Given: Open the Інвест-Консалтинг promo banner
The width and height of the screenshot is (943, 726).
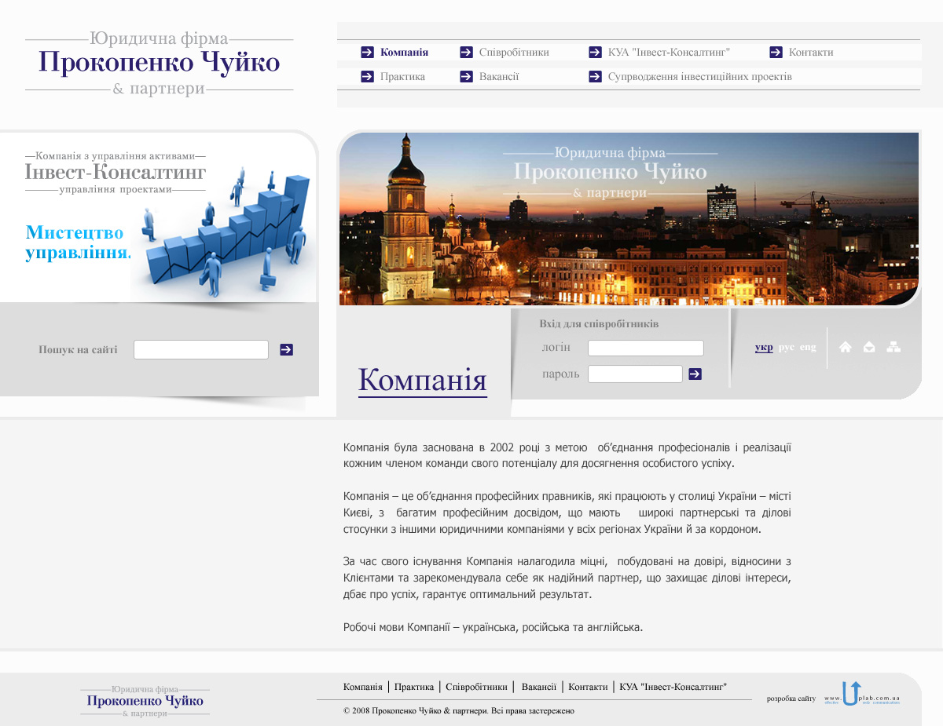Looking at the screenshot, I should point(158,217).
